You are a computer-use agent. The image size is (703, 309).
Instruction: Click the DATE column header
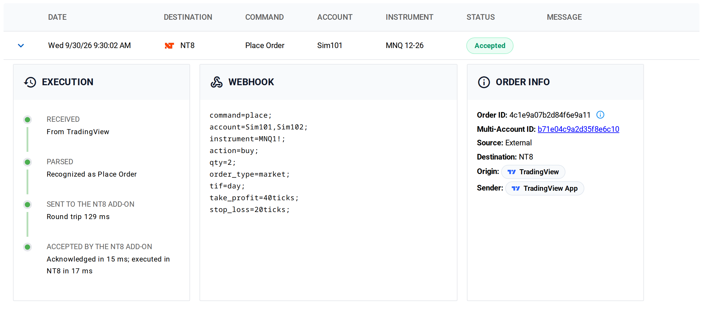click(x=57, y=17)
